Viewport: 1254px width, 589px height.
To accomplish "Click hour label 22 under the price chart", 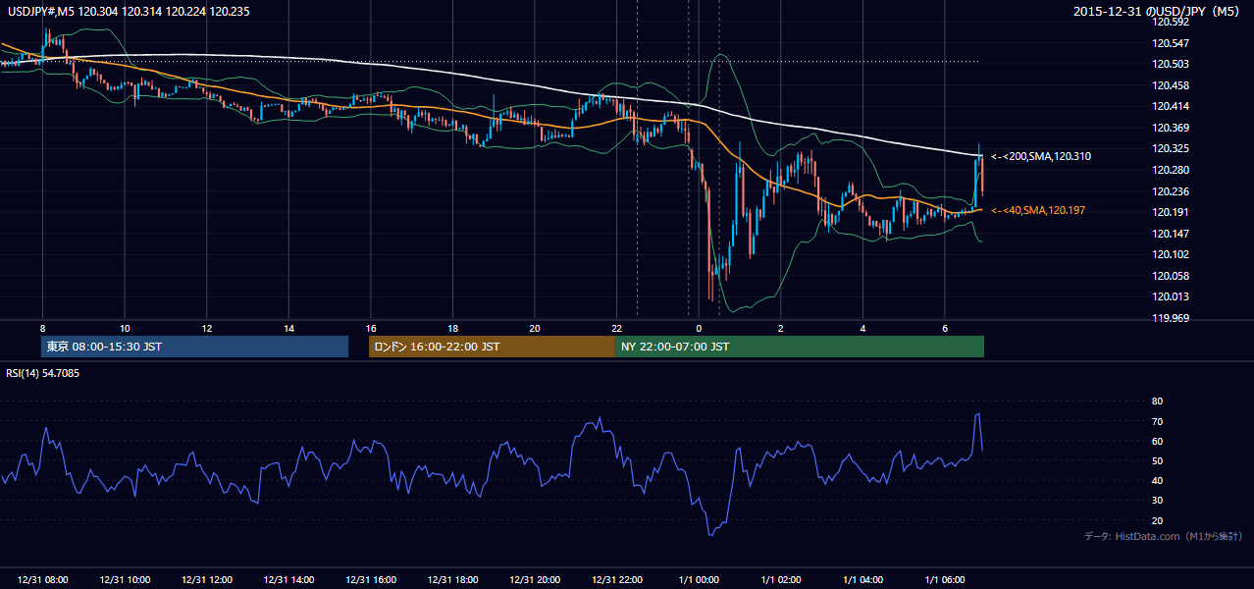I will tap(617, 328).
